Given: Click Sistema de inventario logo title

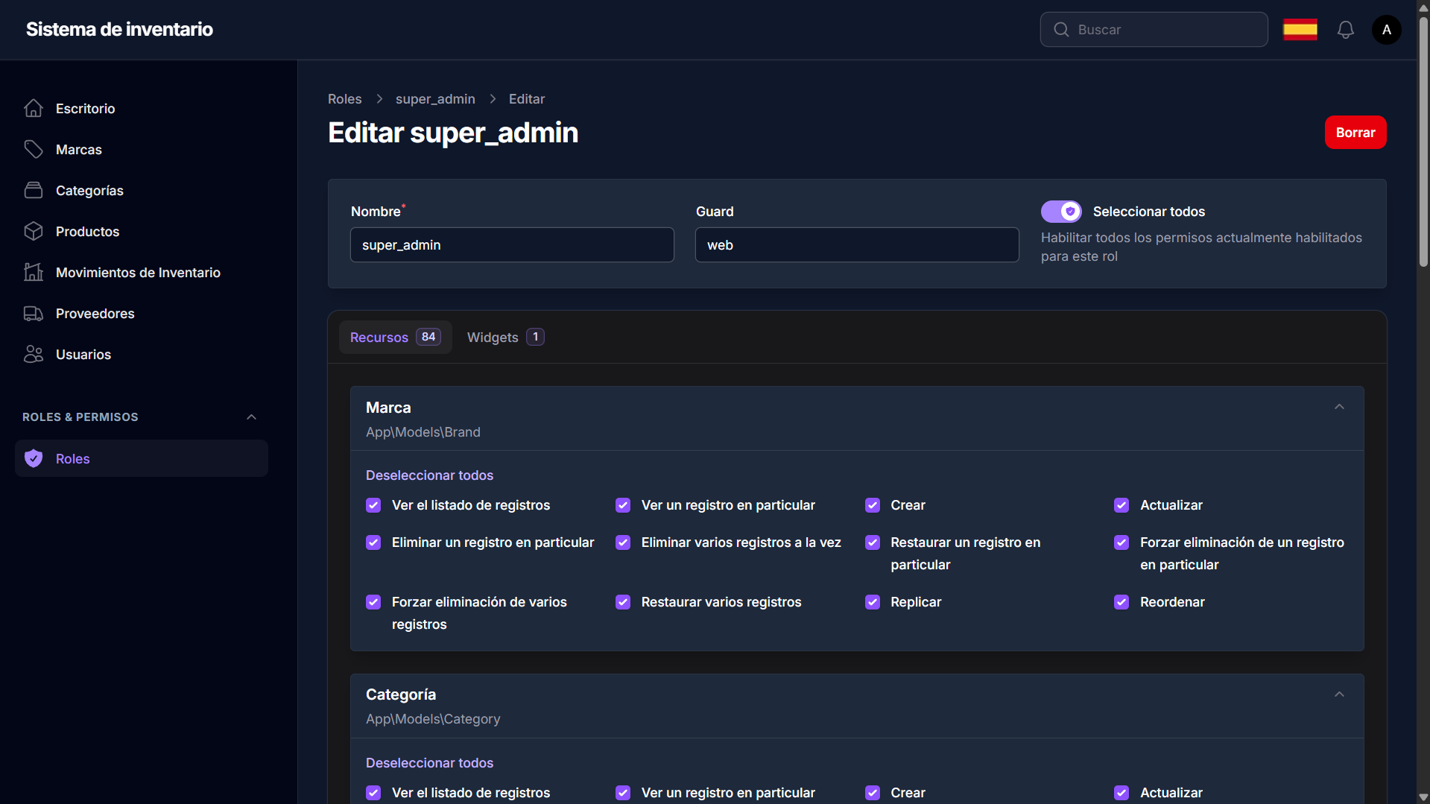Looking at the screenshot, I should pos(119,29).
